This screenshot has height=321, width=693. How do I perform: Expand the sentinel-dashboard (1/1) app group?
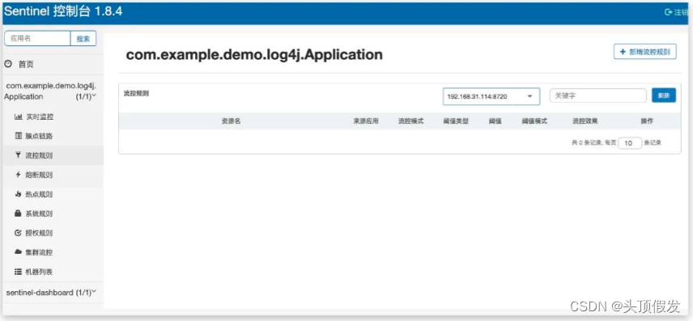(52, 293)
